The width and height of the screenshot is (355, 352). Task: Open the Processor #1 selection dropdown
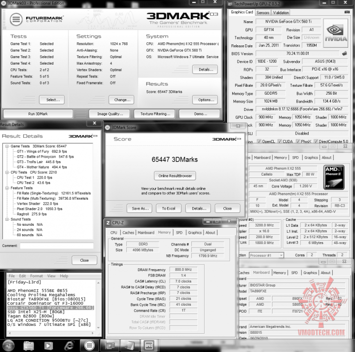(266, 255)
